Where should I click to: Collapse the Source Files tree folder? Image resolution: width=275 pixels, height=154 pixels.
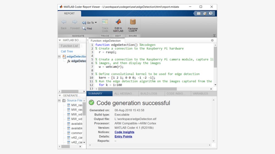click(x=59, y=101)
